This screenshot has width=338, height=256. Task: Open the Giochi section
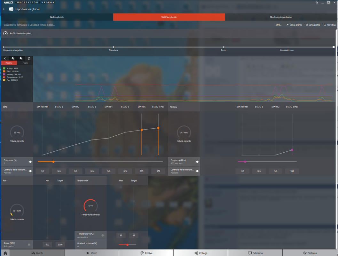37,253
